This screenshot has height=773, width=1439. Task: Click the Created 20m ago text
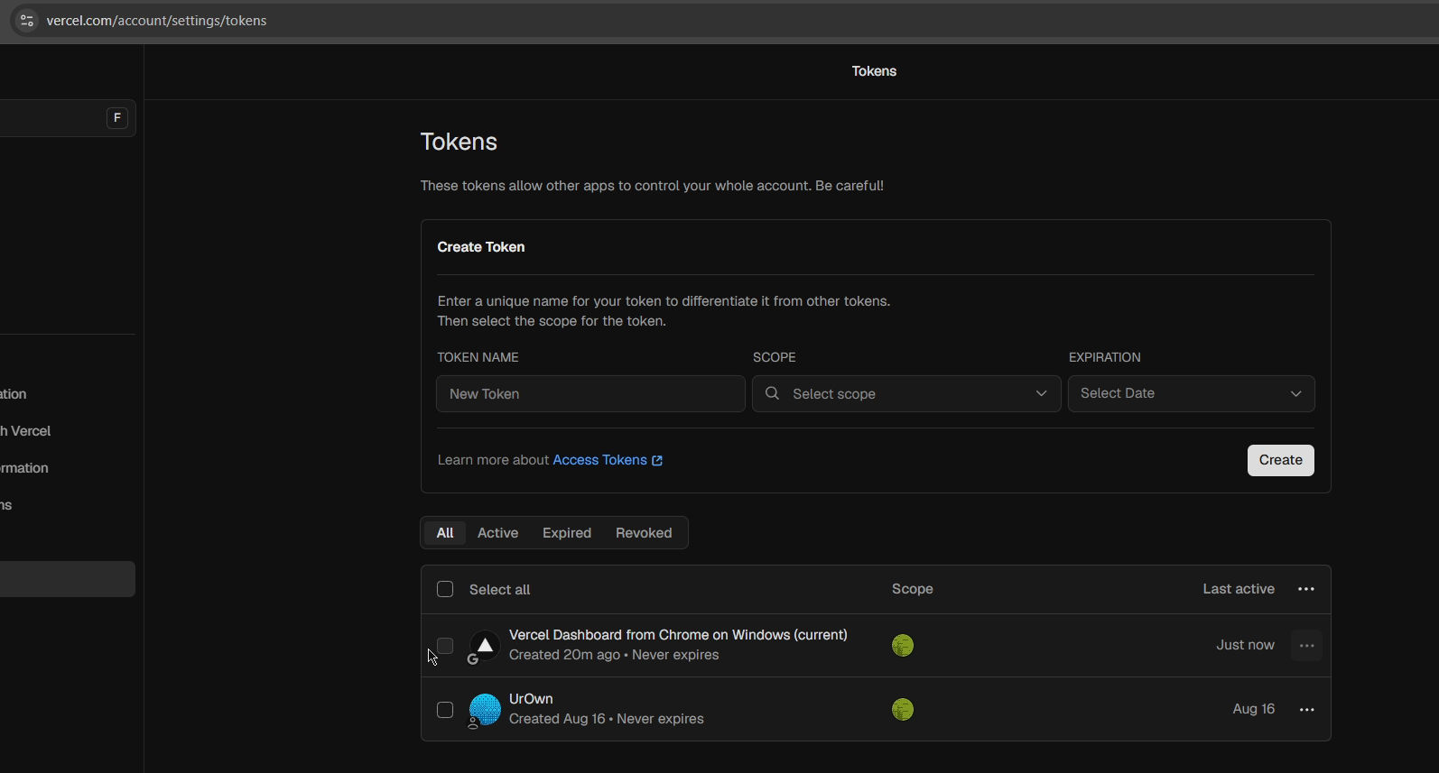tap(564, 655)
